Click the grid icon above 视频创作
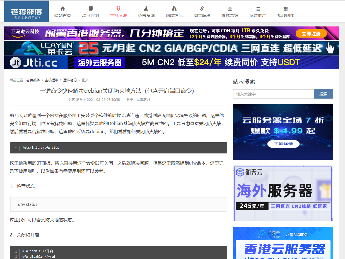345x259 pixels. (285, 9)
